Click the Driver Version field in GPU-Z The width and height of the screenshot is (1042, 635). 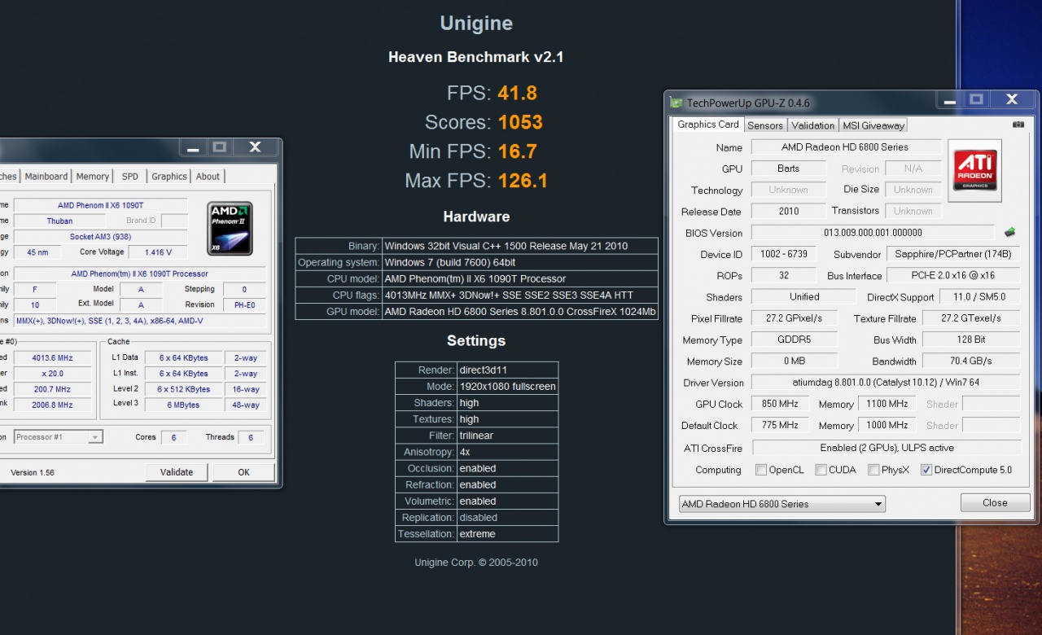[886, 383]
